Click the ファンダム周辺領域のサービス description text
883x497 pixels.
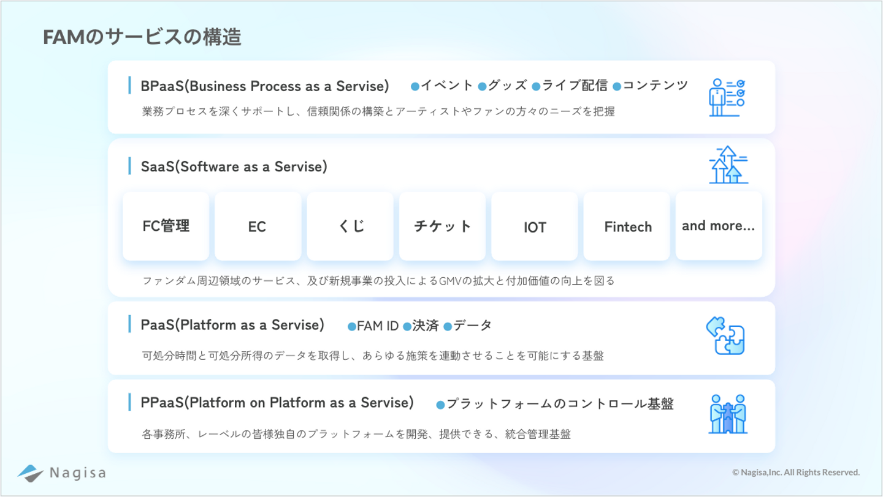(x=378, y=281)
